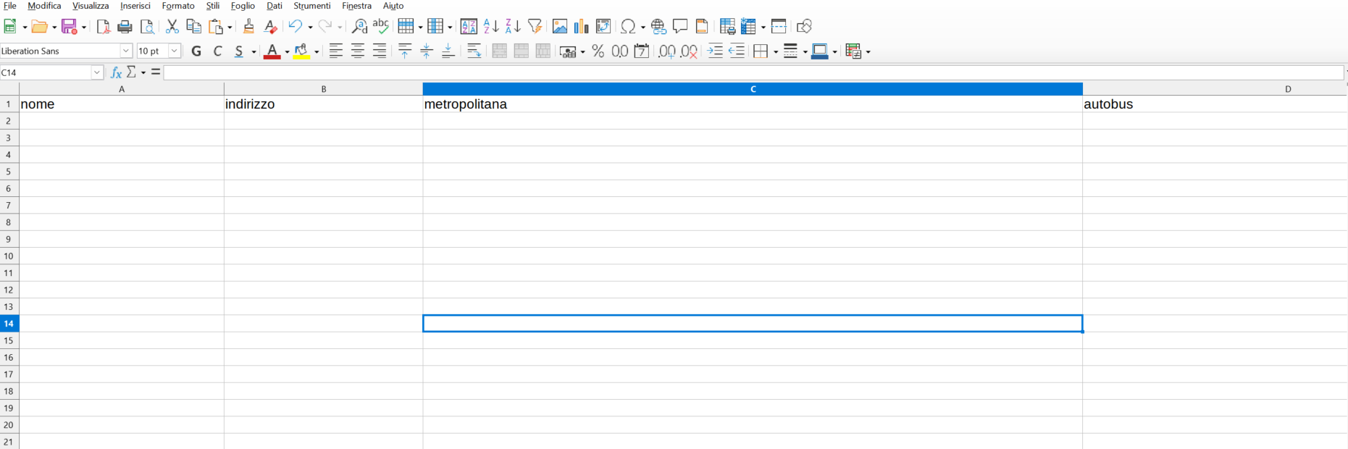Image resolution: width=1348 pixels, height=449 pixels.
Task: Open the font size dropdown
Action: pos(175,51)
